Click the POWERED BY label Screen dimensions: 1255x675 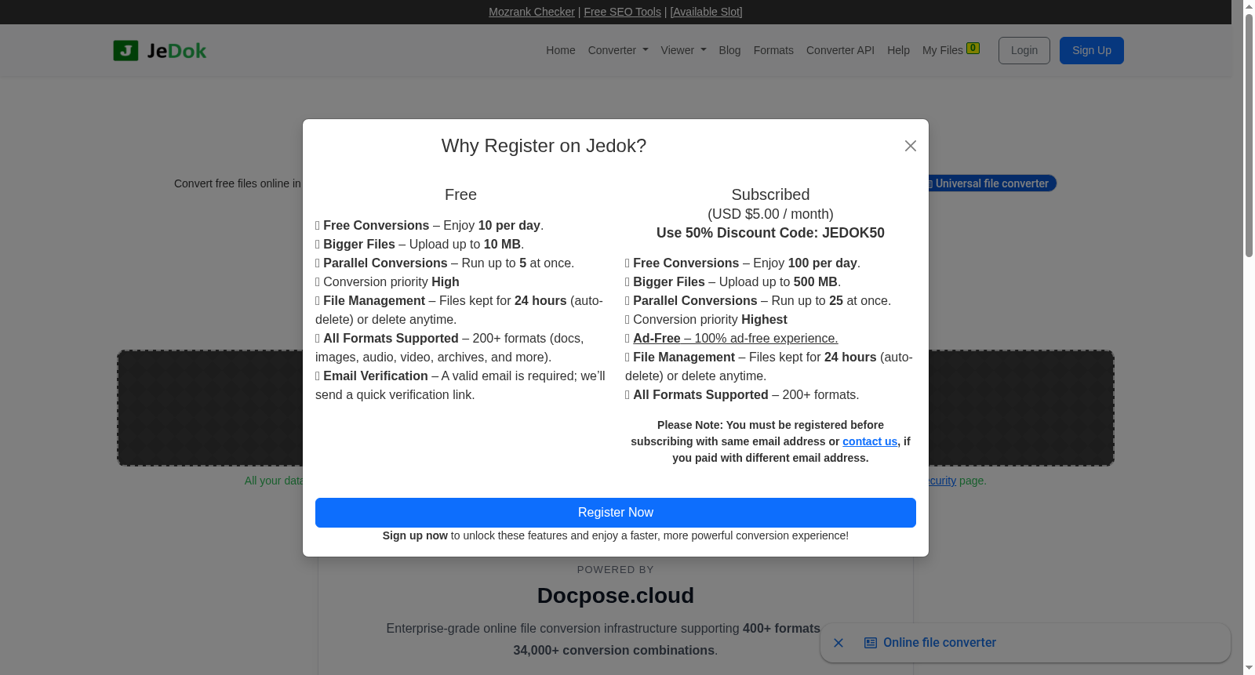pos(616,570)
